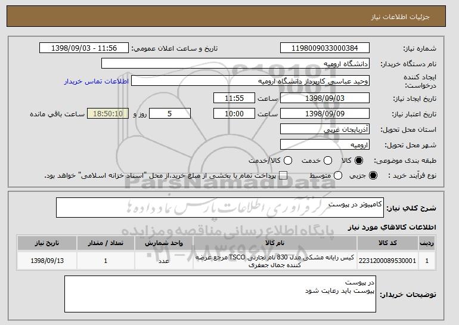This screenshot has width=459, height=325.
Task: Click the شماره نیاز field 1198009033000384
Action: [x=325, y=48]
